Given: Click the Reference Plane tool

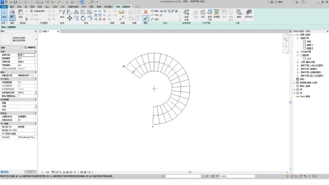Looking at the screenshot, I should pos(210,15).
